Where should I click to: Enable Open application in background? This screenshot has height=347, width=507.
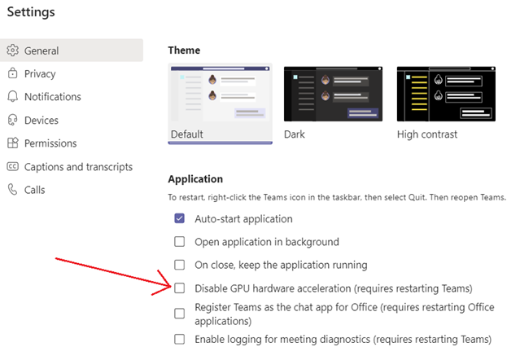coord(180,242)
